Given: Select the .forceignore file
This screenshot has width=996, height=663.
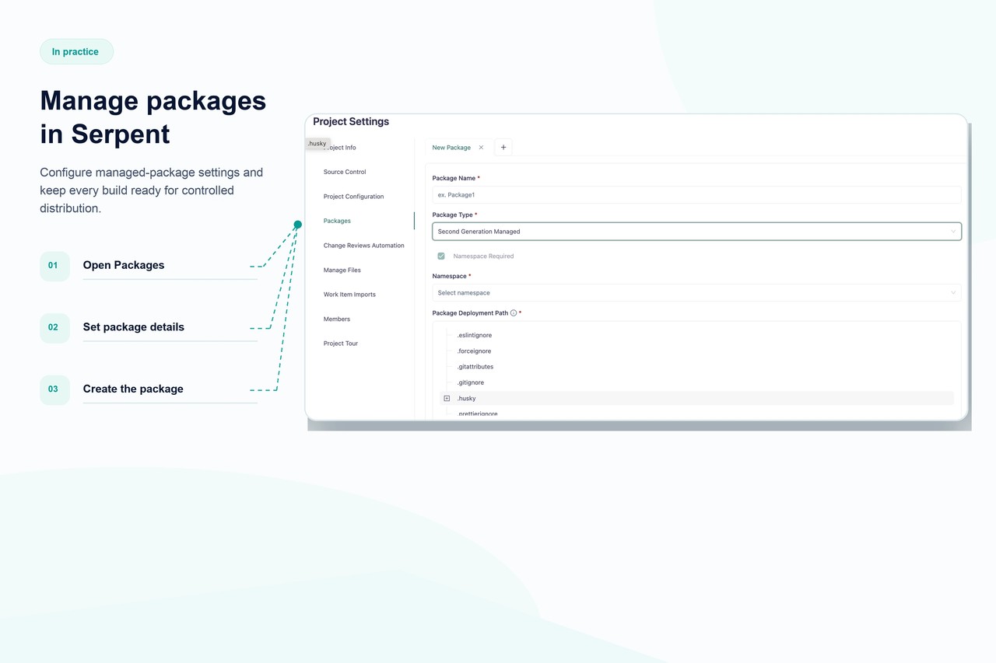Looking at the screenshot, I should coord(474,351).
